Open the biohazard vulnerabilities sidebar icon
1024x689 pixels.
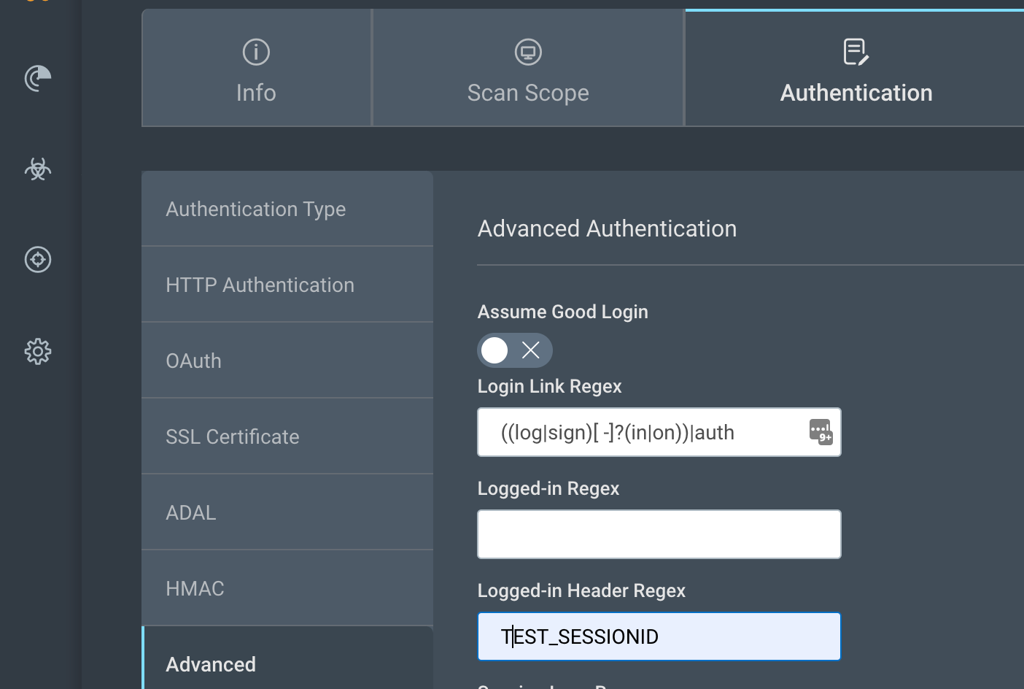(x=38, y=169)
